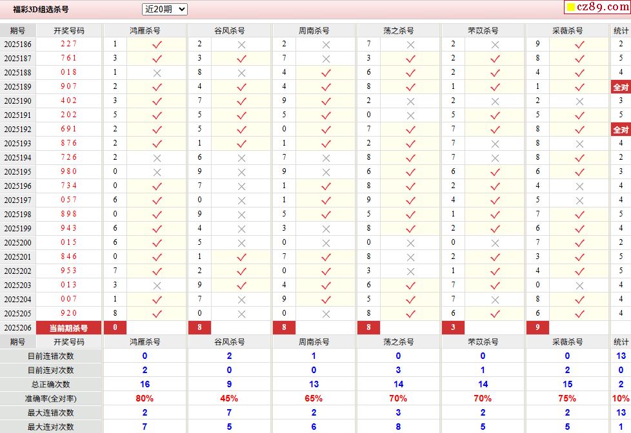Viewport: 631px width, 433px height.
Task: Click the 周南杀号 top column header
Action: 314,30
